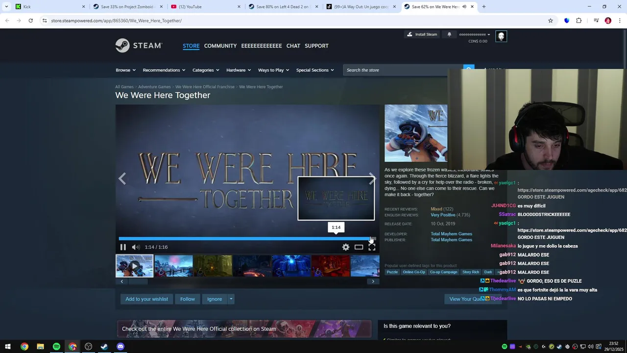
Task: Switch to the Kick browser tab
Action: coord(49,7)
